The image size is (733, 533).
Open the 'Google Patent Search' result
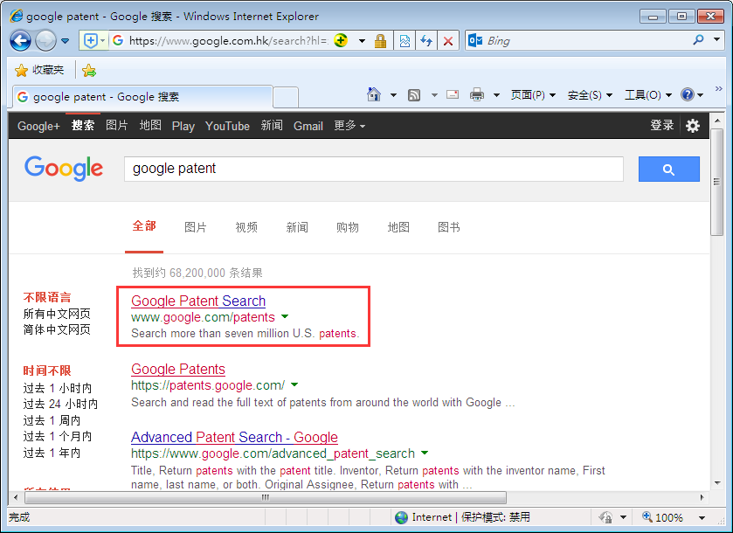[198, 301]
